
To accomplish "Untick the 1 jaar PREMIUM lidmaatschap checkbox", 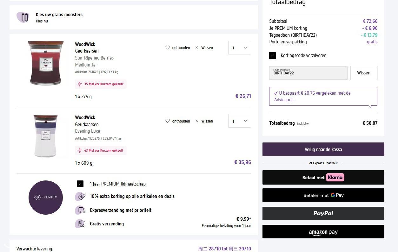I will click(x=80, y=184).
